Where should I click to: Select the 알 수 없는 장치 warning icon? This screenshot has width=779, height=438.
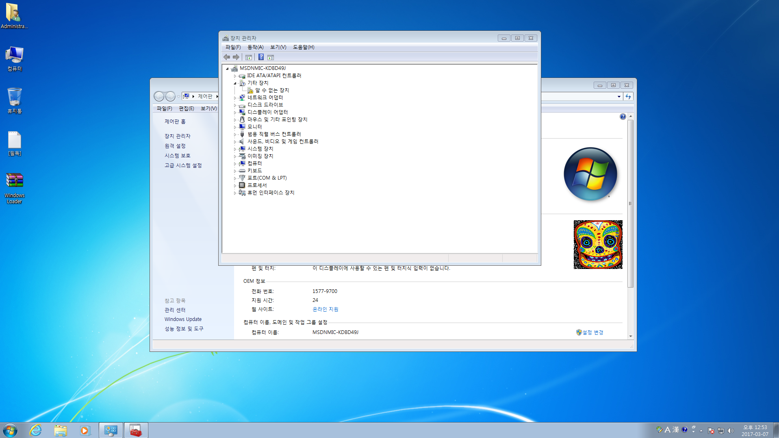[250, 90]
